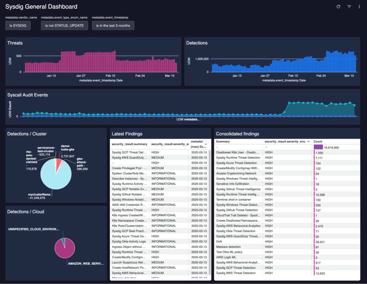The height and width of the screenshot is (284, 367).
Task: Click the Mar 10 label on Detections chart
Action: [349, 76]
